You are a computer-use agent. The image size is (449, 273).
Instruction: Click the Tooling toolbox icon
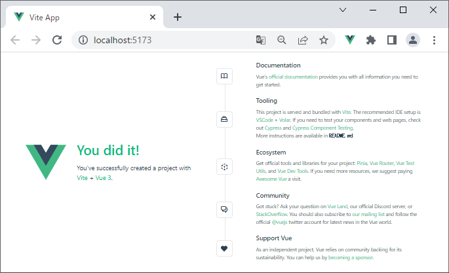224,119
